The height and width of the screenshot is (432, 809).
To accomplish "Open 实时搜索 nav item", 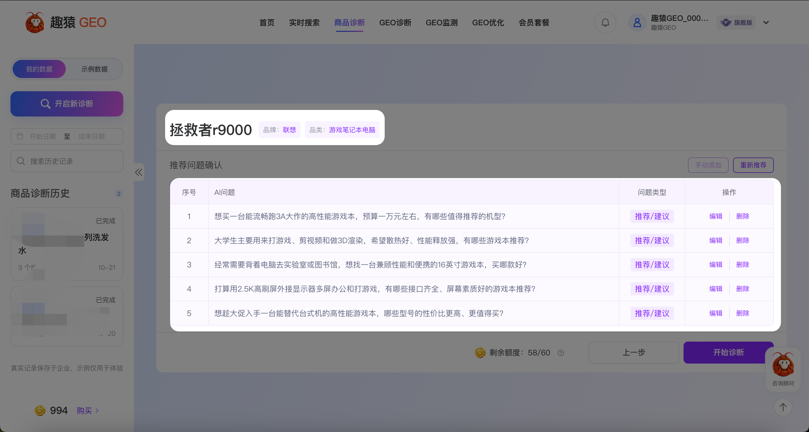I will click(304, 23).
